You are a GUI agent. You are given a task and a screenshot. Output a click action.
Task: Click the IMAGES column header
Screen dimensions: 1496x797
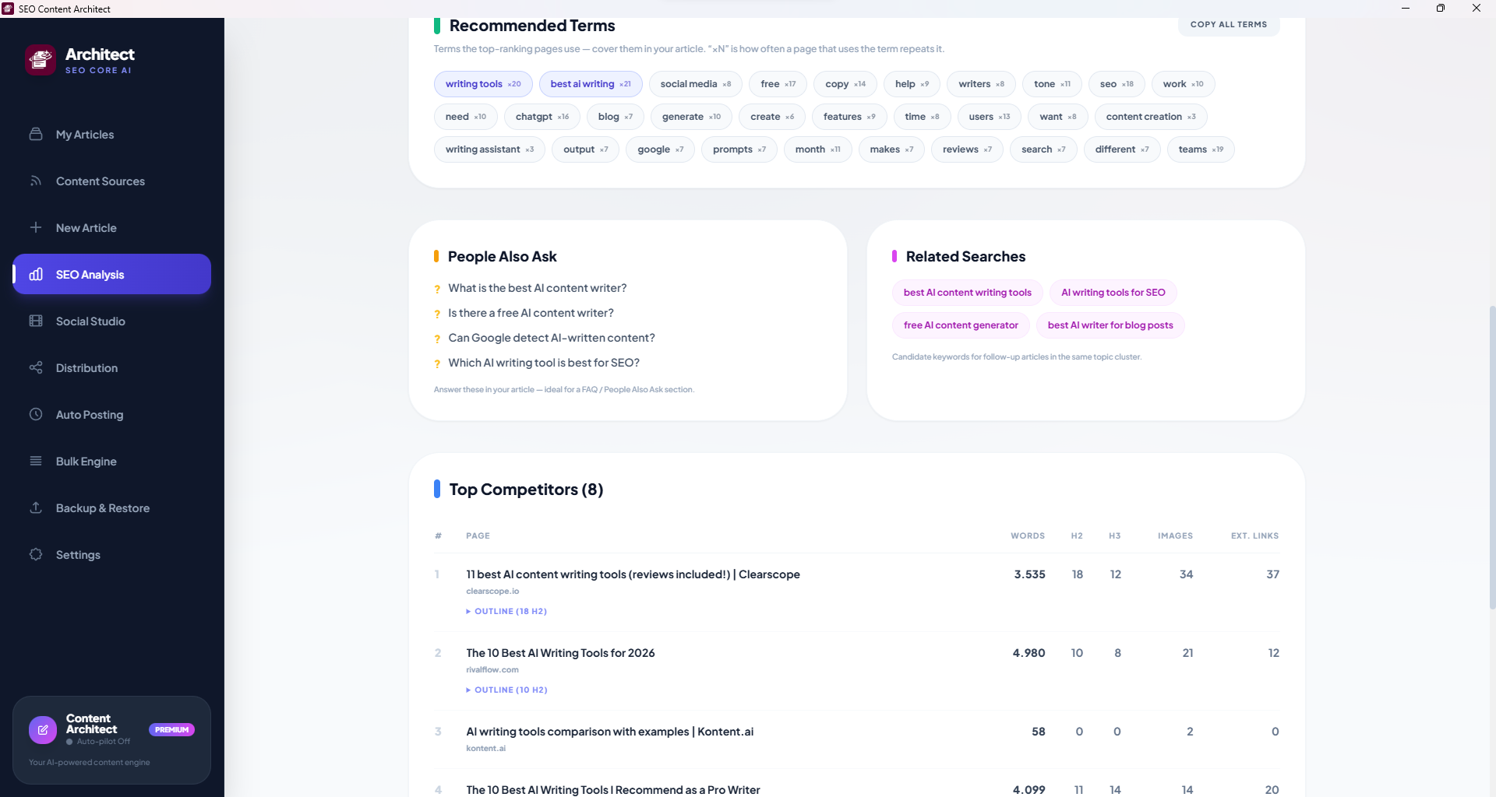click(1175, 535)
